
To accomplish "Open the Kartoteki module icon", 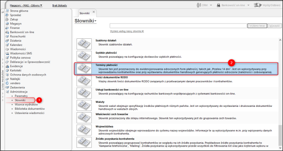I will [7, 71].
